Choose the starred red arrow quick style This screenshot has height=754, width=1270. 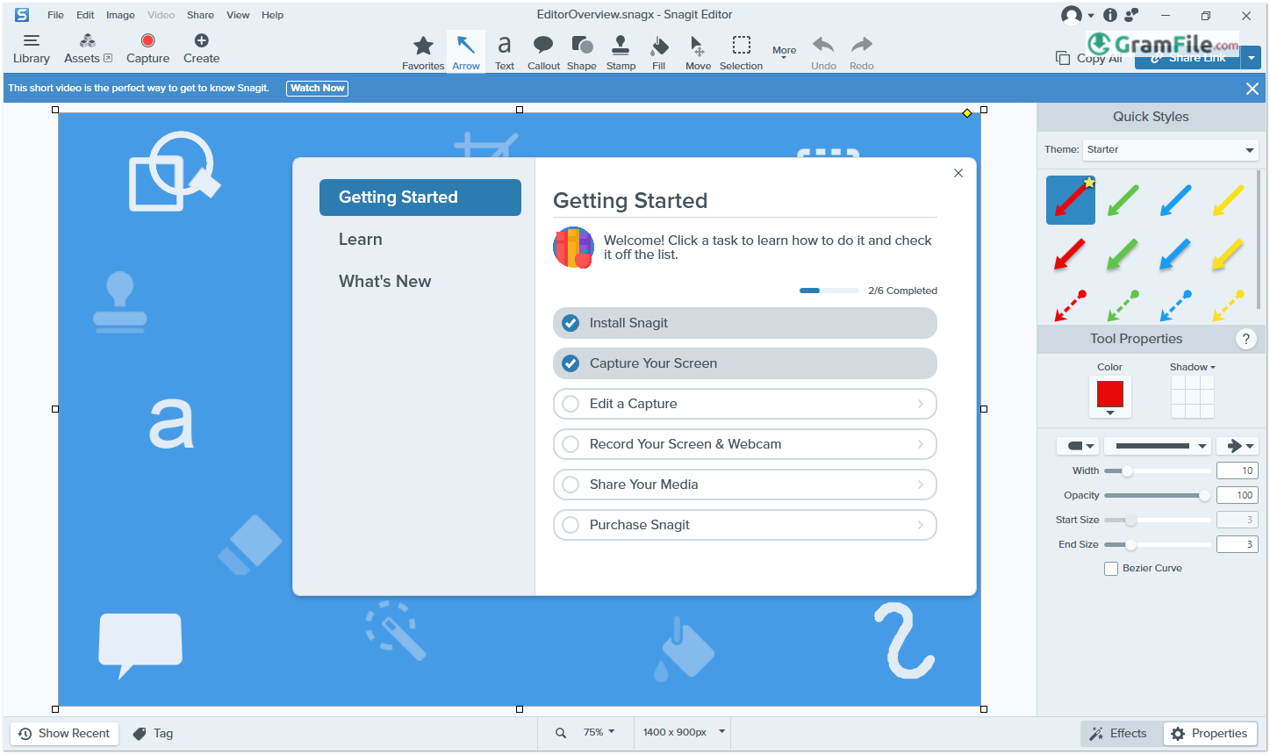tap(1071, 200)
